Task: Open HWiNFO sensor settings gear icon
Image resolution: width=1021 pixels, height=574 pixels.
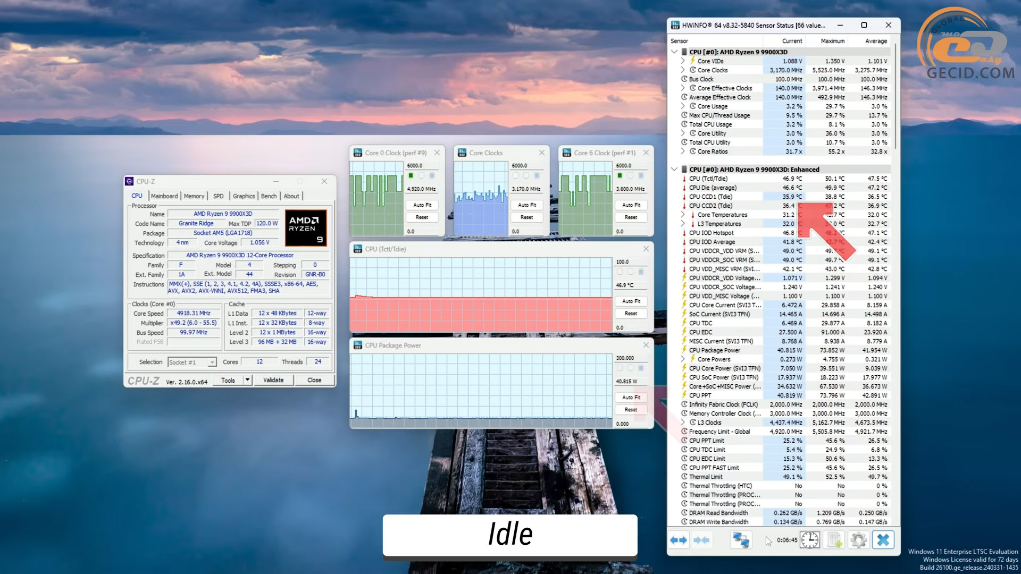Action: tap(858, 540)
